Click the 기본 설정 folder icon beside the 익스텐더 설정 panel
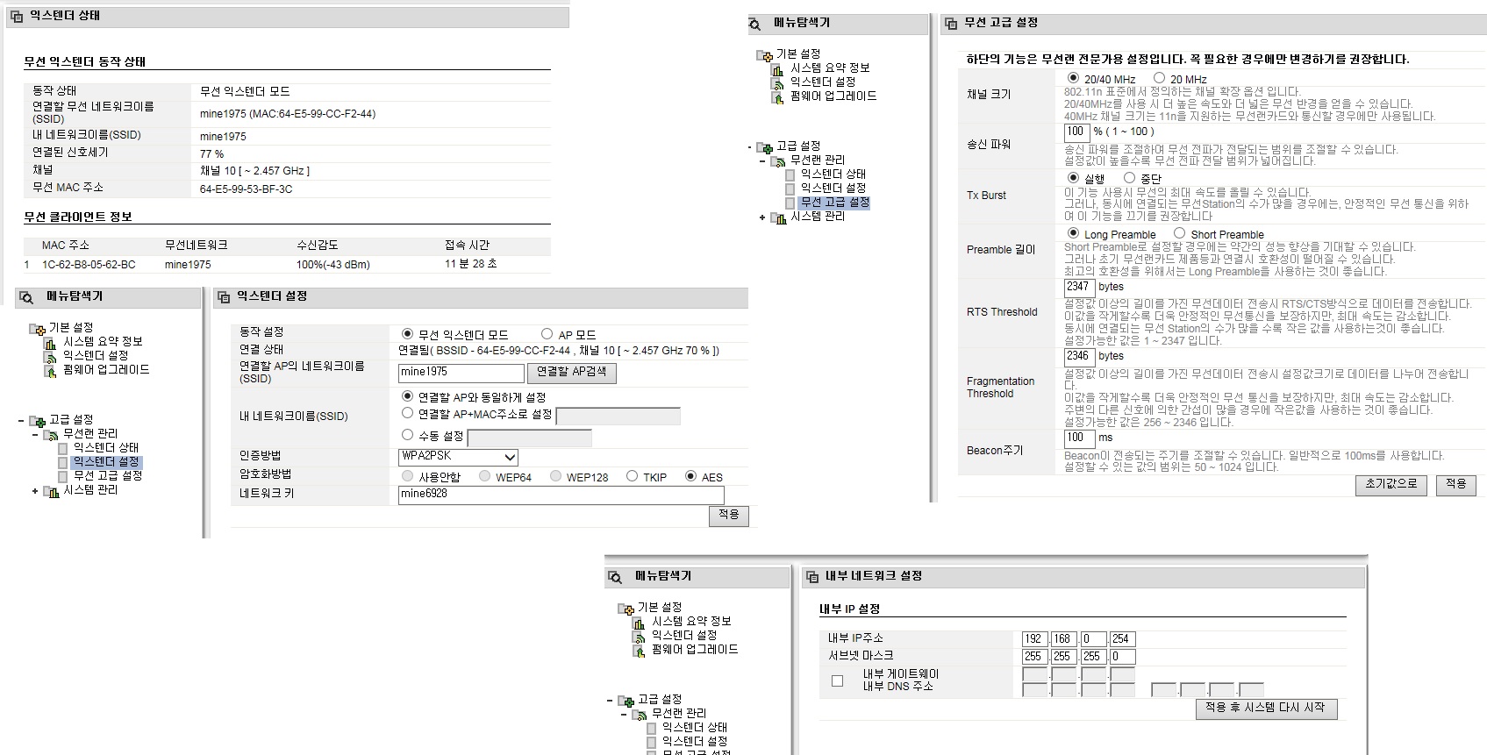This screenshot has width=1487, height=755. tap(38, 328)
